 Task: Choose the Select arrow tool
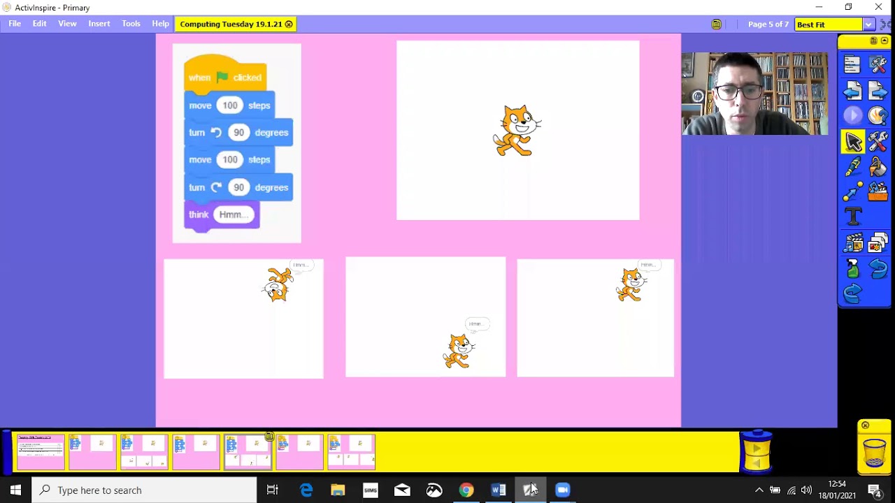853,142
